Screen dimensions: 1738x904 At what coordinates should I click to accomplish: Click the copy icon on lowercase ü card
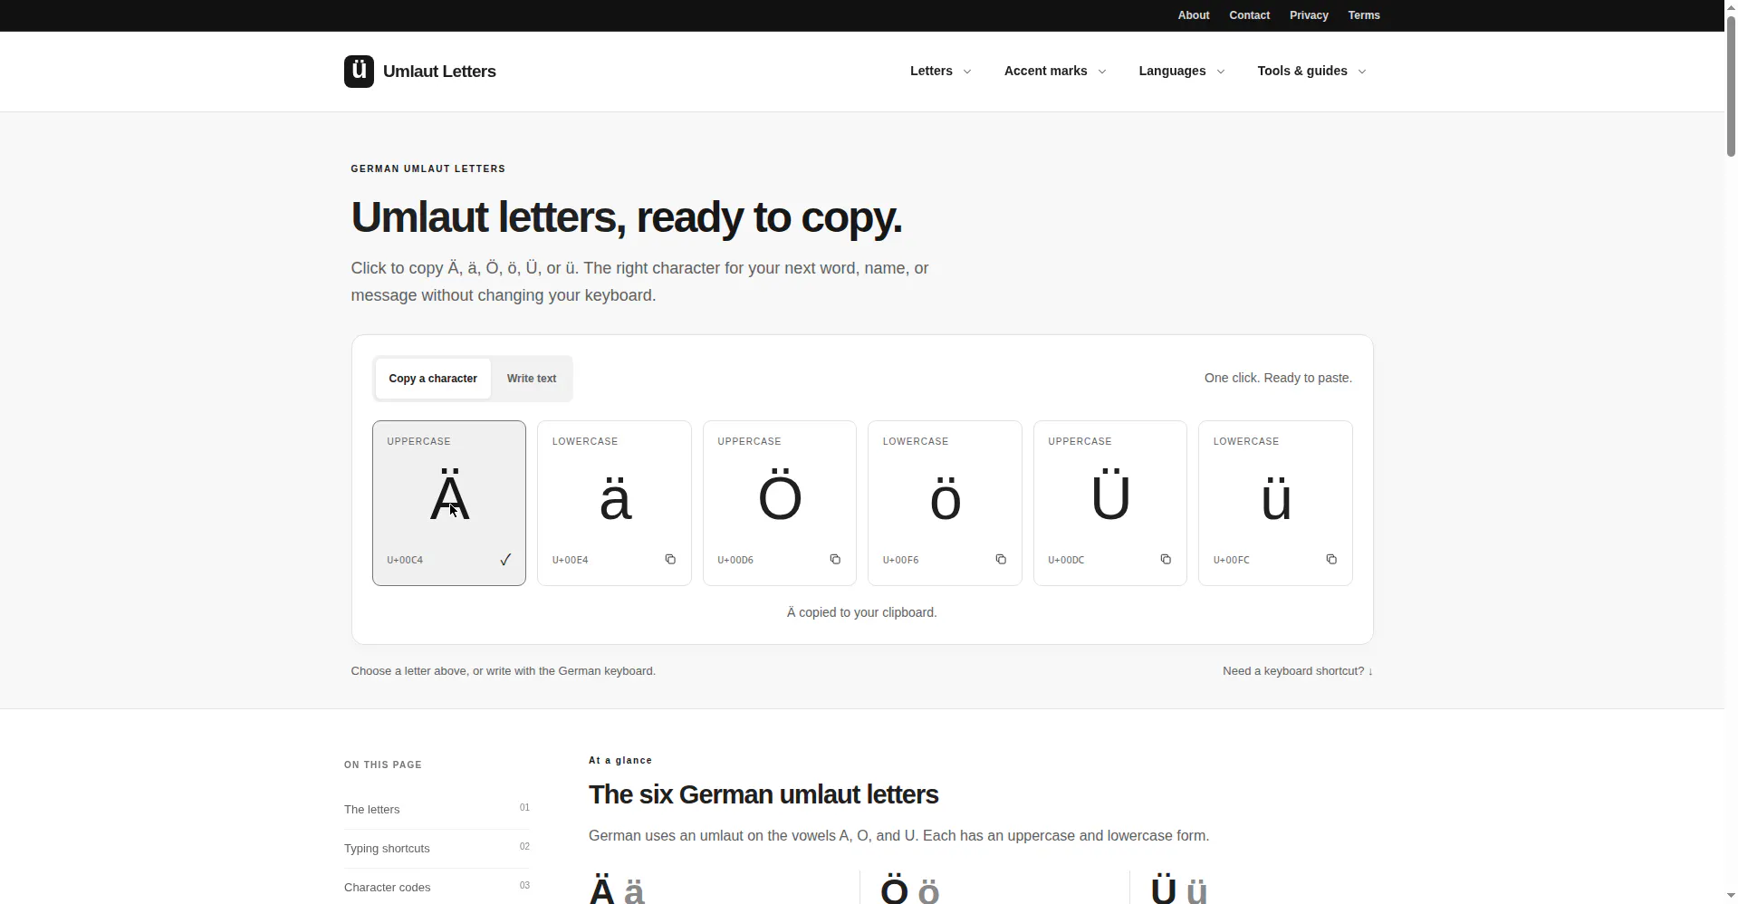[1331, 560]
